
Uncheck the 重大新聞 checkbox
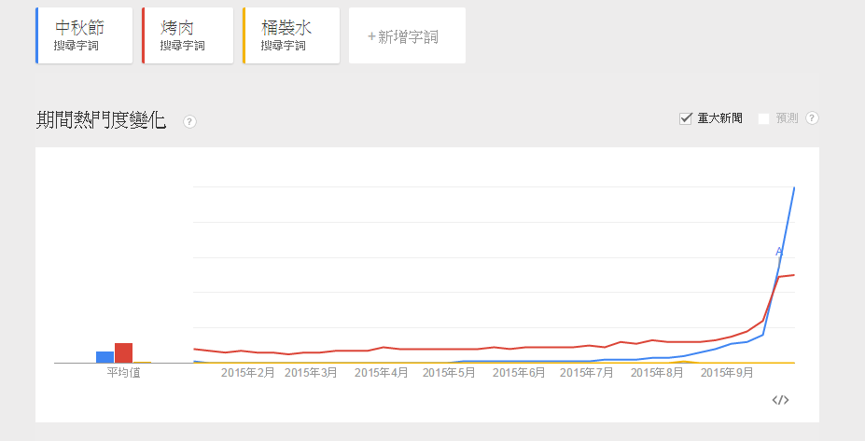coord(685,118)
